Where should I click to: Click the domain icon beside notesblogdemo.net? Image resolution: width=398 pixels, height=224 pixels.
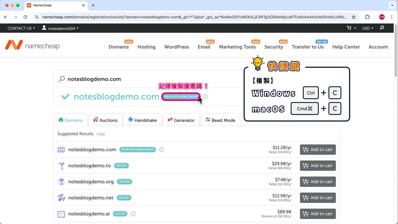pyautogui.click(x=61, y=198)
